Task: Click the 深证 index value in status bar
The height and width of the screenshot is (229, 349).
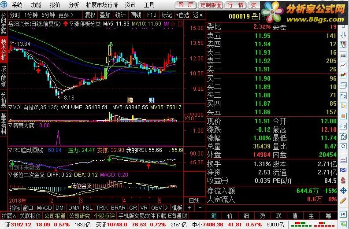Action: pyautogui.click(x=117, y=225)
